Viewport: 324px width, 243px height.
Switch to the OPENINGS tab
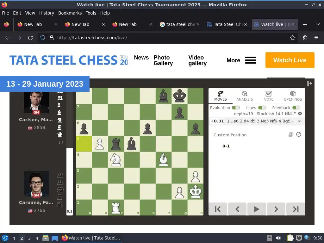(293, 96)
